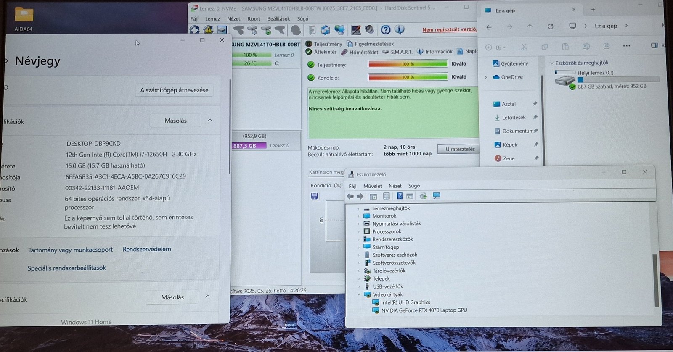Viewport: 673px width, 352px height.
Task: Expand the Monitorok node in Eszközkezelő
Action: (359, 216)
